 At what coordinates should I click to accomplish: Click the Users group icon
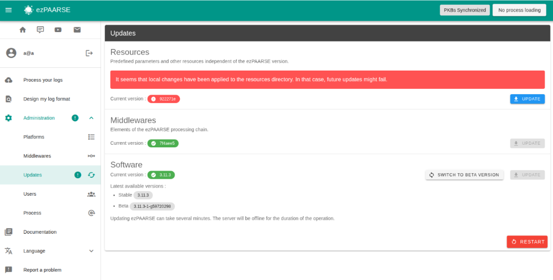click(x=91, y=194)
